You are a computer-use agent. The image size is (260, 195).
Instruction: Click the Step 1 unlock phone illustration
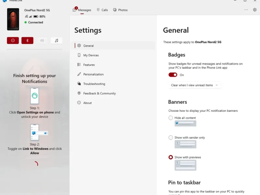(35, 96)
